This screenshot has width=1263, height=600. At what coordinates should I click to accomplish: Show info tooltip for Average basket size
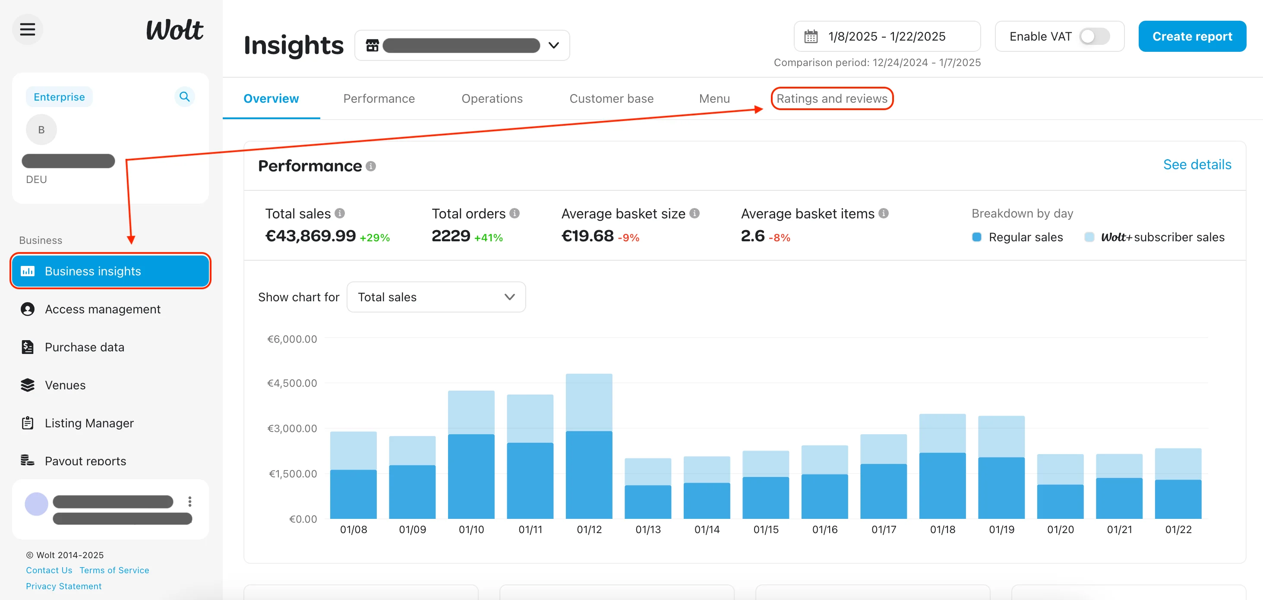tap(694, 214)
